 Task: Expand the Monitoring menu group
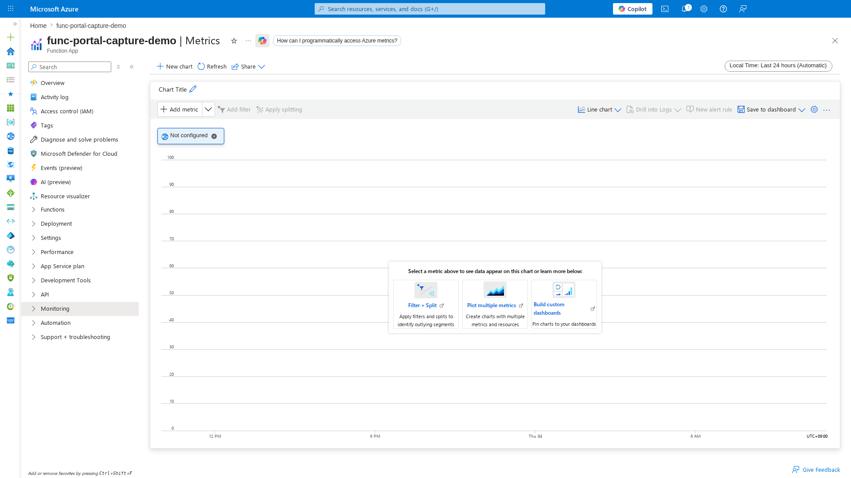pyautogui.click(x=80, y=308)
